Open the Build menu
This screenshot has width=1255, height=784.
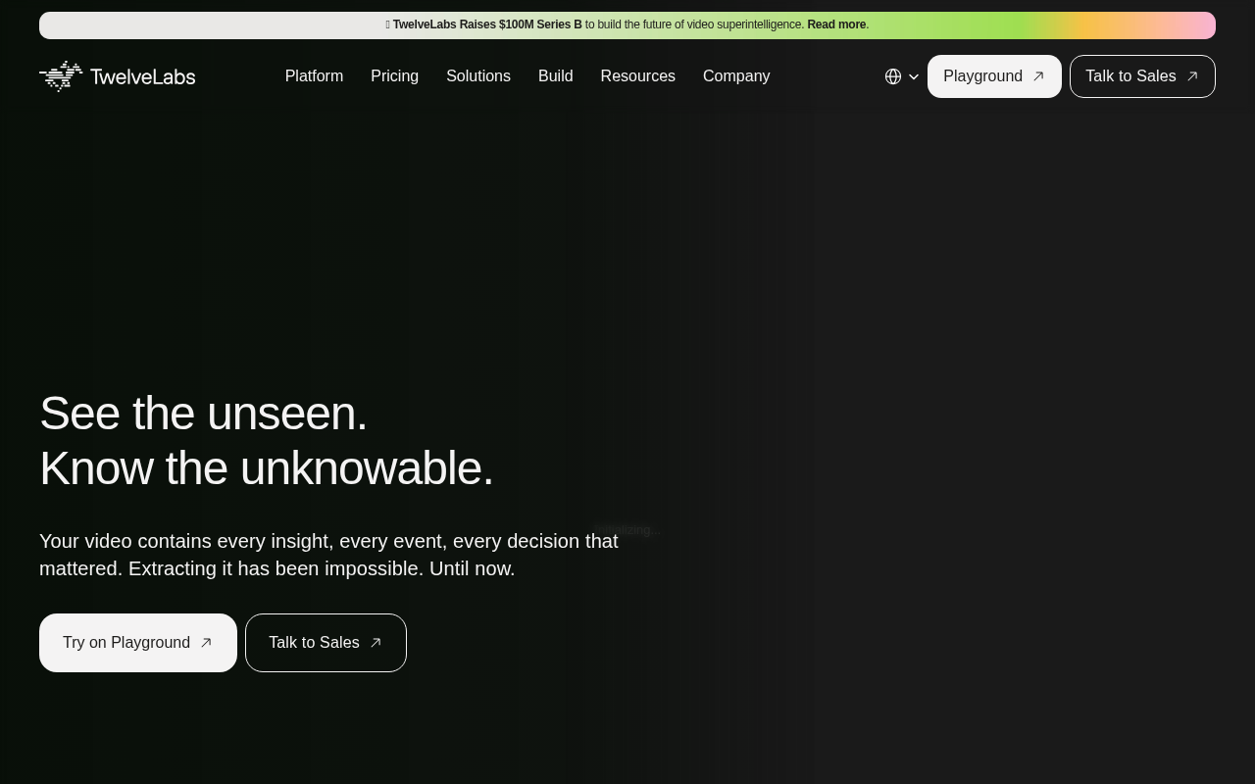point(556,76)
